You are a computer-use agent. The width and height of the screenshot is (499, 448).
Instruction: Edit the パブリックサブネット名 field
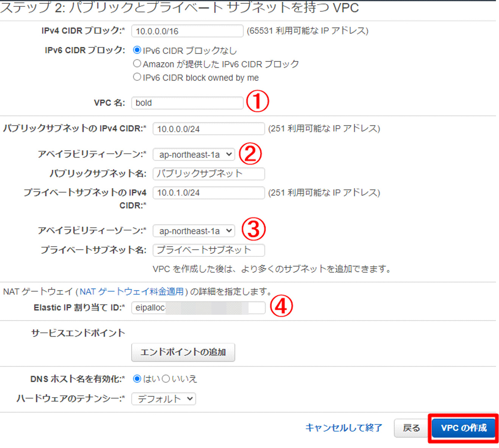[208, 173]
